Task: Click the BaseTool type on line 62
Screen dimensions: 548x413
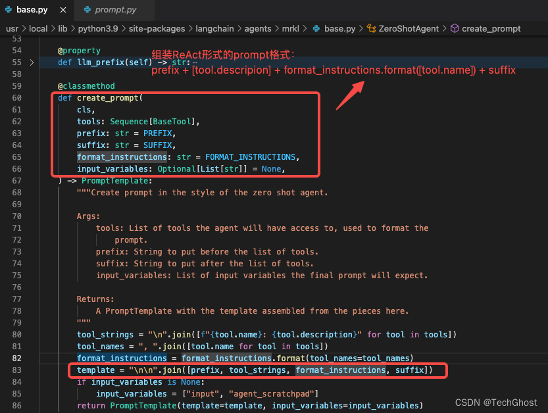Action: pos(172,122)
